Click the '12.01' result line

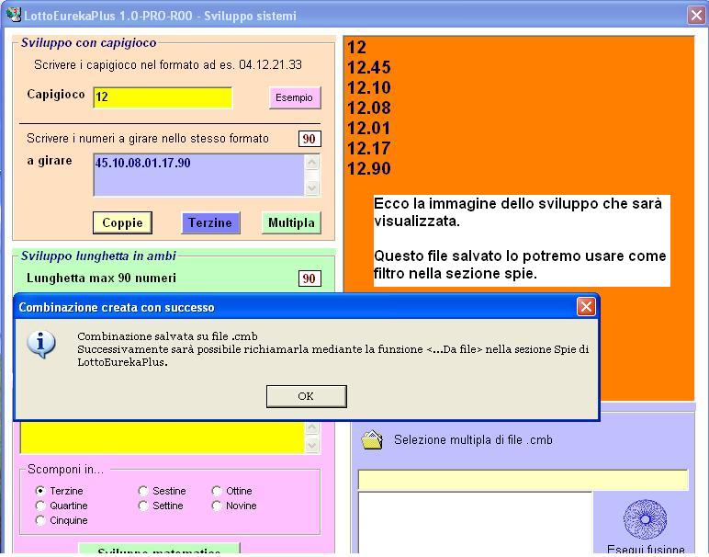coord(368,128)
